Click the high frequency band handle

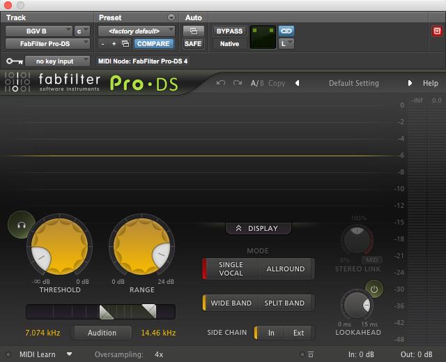149,311
